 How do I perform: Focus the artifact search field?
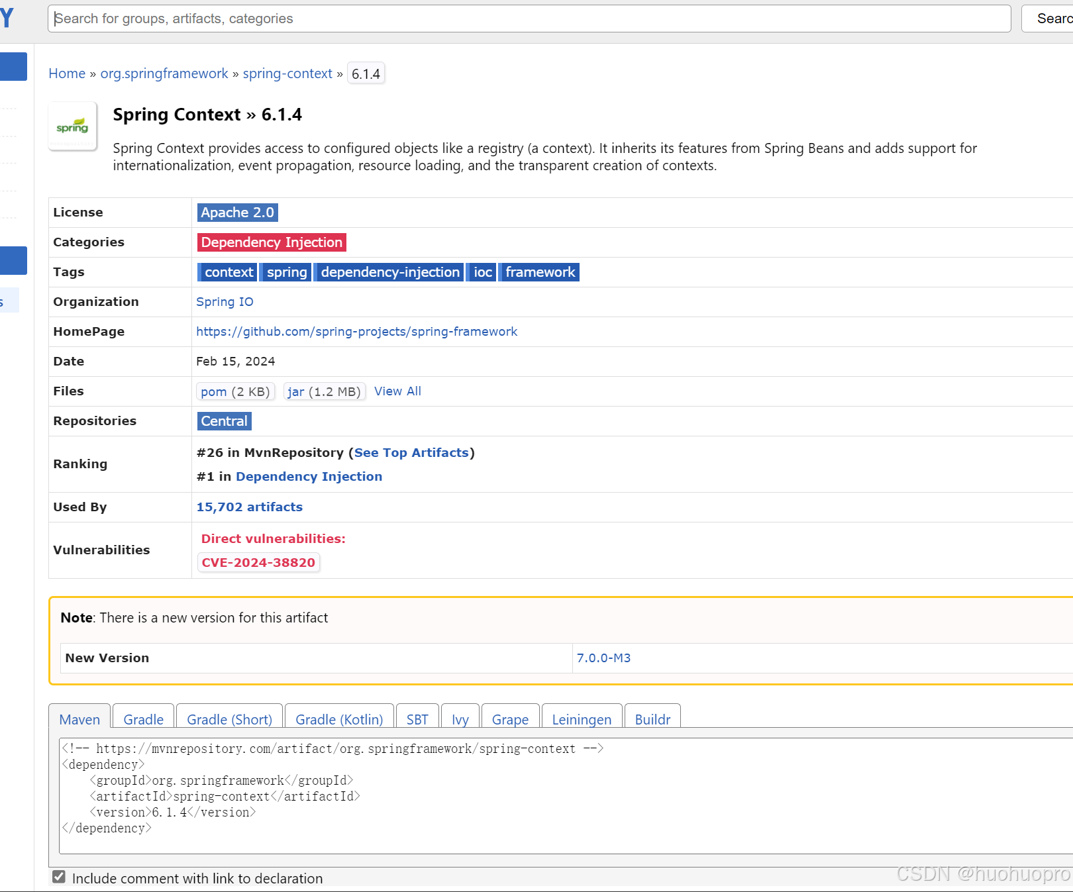point(529,19)
